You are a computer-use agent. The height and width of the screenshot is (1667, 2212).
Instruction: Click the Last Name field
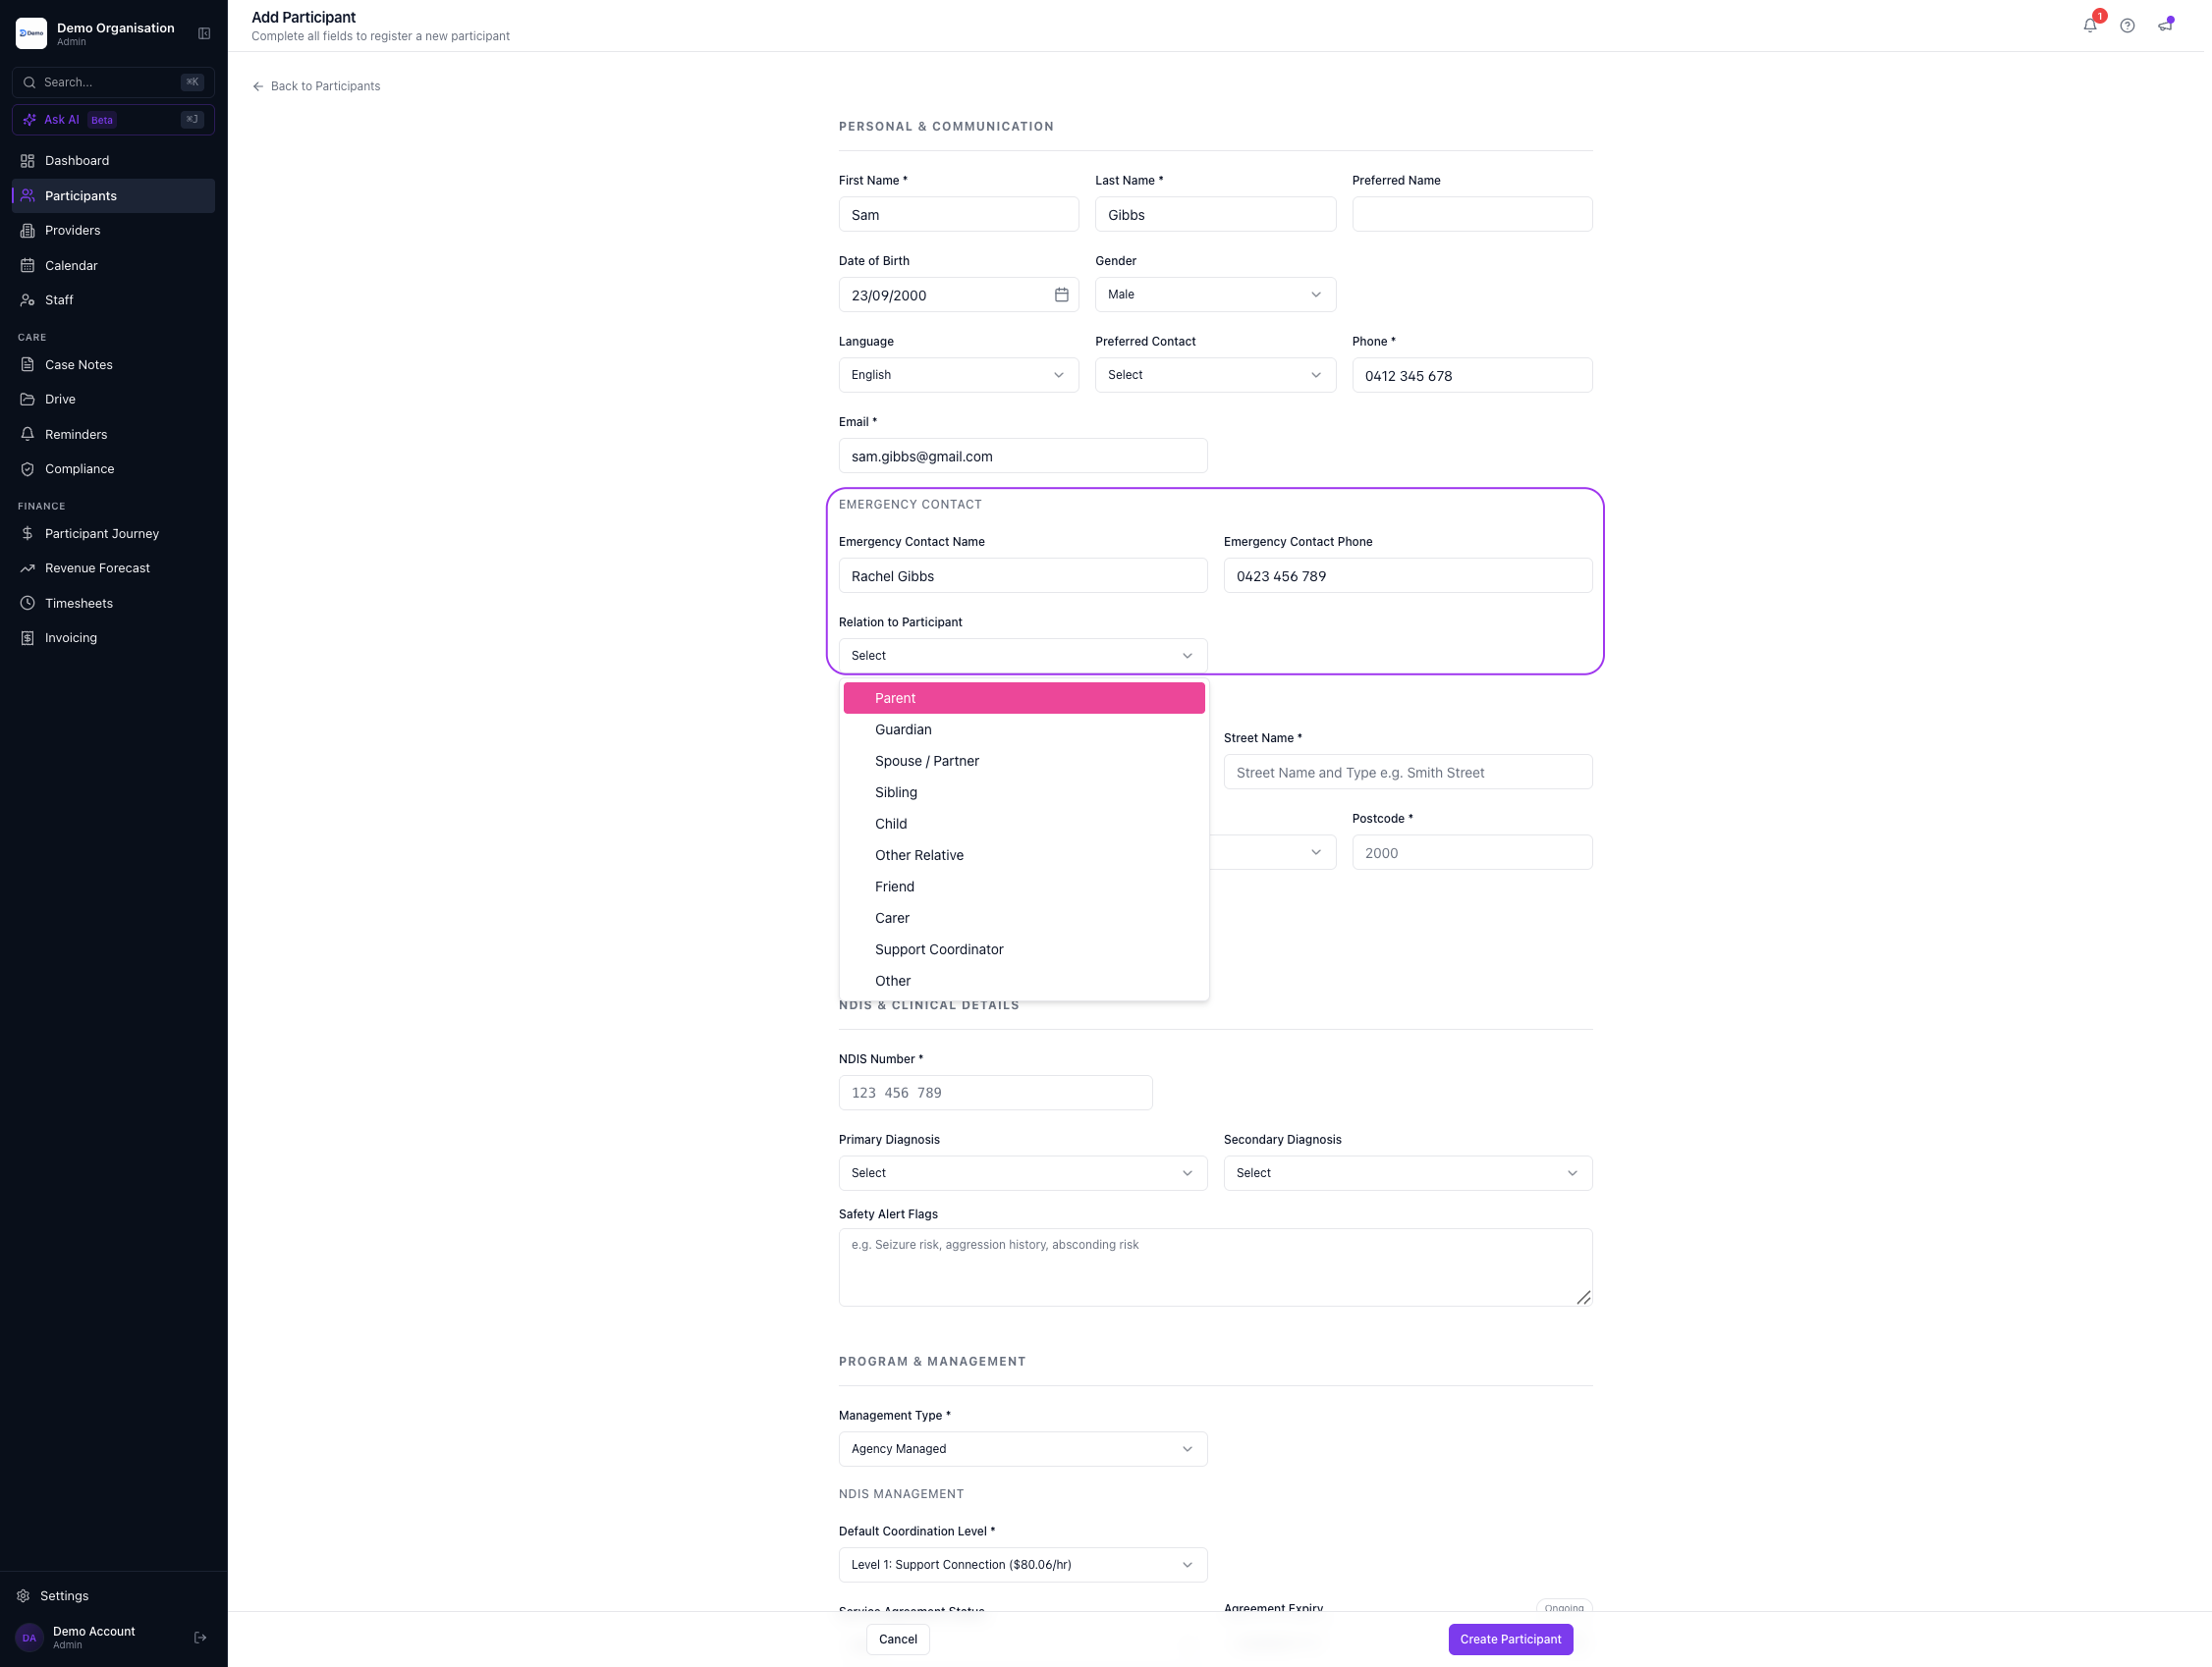1214,215
